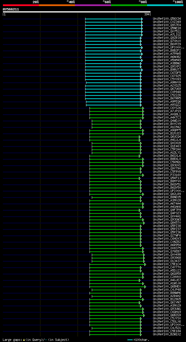This screenshot has width=186, height=342.
Task: Select label UniRef100_B6QV51
Action: (167, 185)
